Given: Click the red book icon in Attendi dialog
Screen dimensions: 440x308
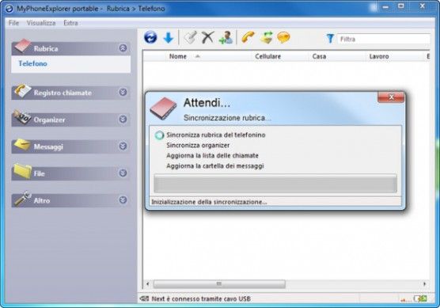Looking at the screenshot, I should pyautogui.click(x=163, y=108).
